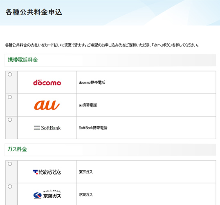The width and height of the screenshot is (220, 205).
Task: Click the '東京ガス' text label
Action: [86, 172]
